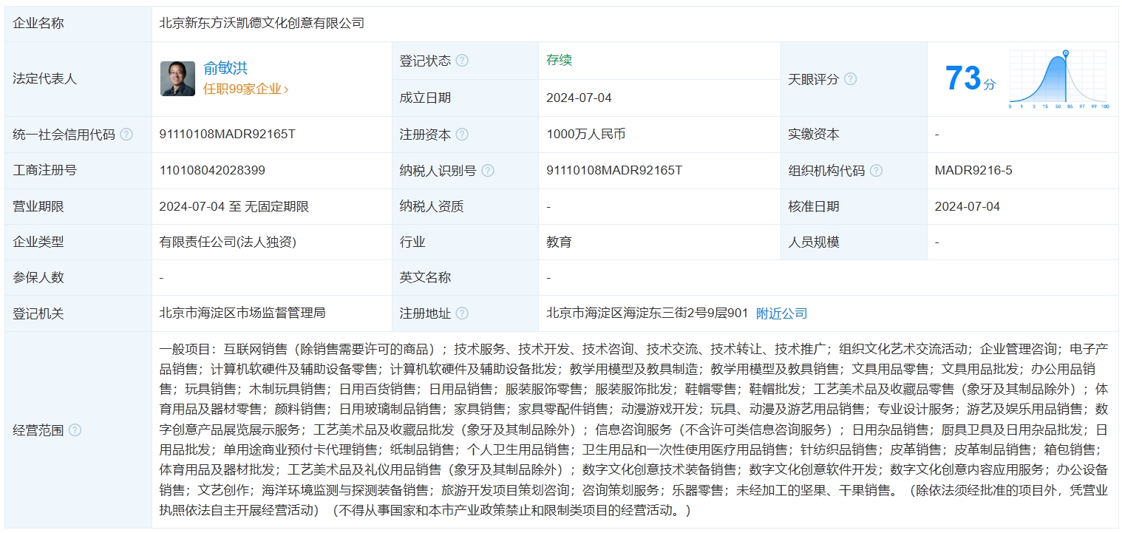Click help icon next to 注册地址
The width and height of the screenshot is (1122, 533).
[x=462, y=313]
